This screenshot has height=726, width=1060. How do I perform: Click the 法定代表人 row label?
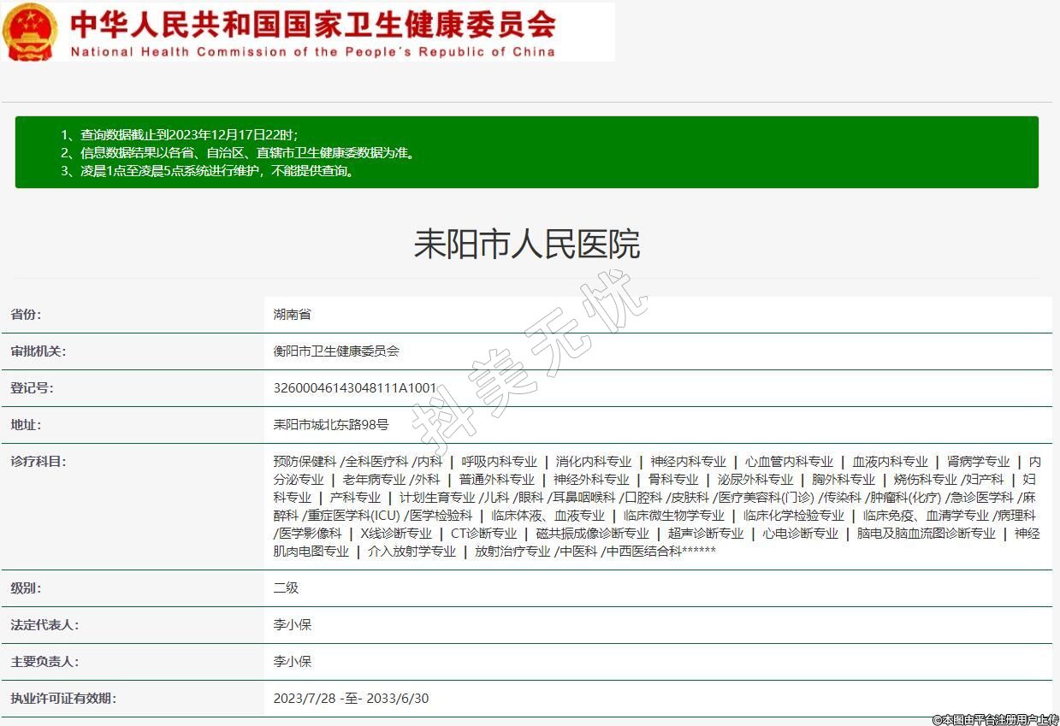[x=44, y=625]
